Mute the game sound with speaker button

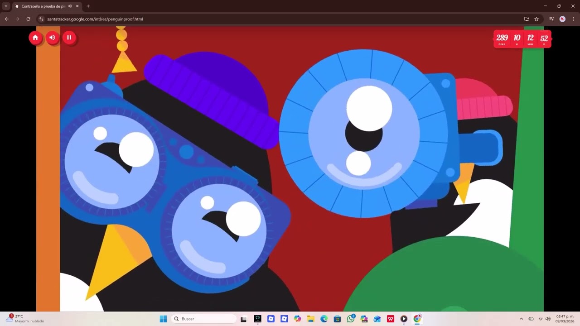[x=52, y=38]
